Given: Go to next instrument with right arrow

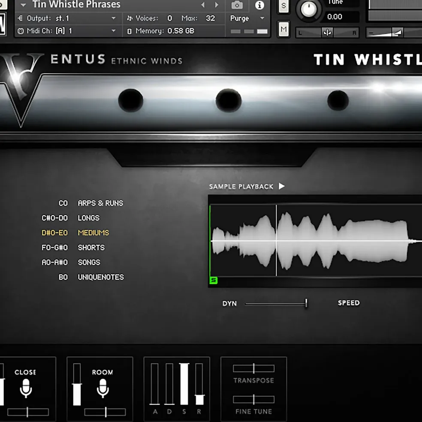Looking at the screenshot, I should click(x=217, y=5).
